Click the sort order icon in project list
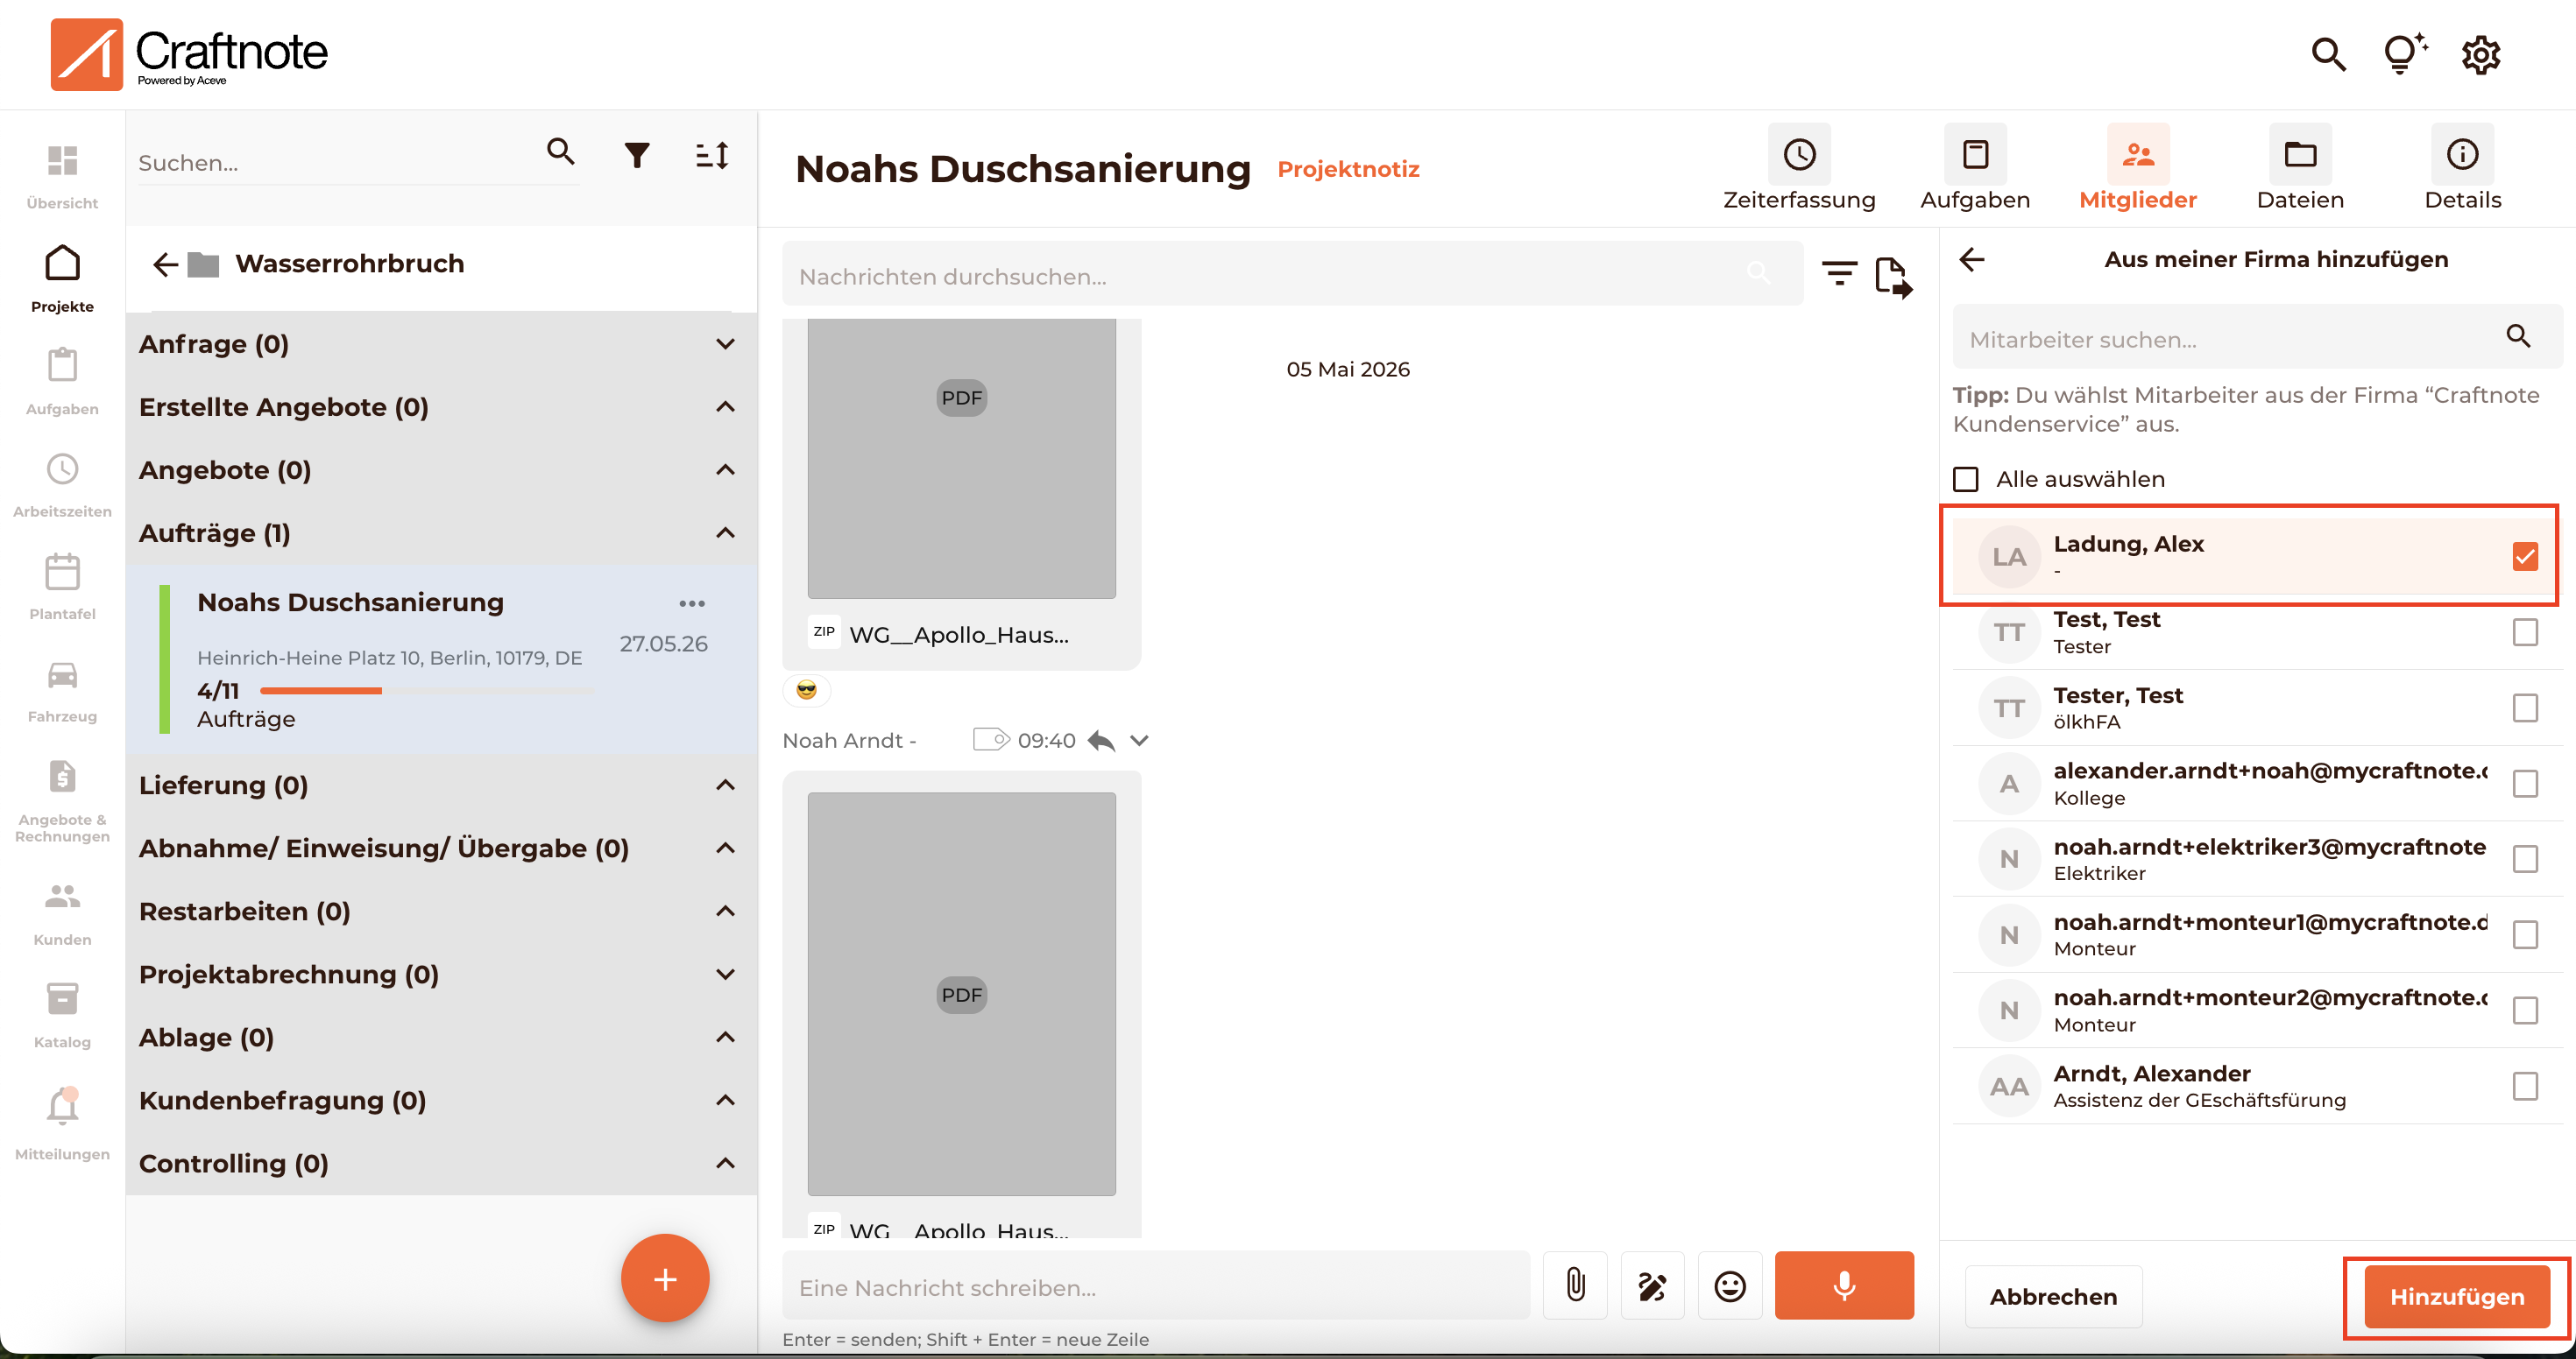The height and width of the screenshot is (1359, 2576). (712, 155)
